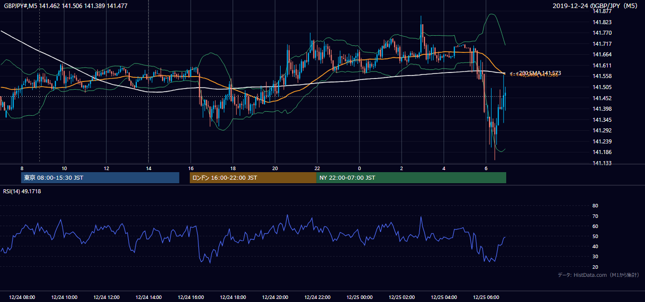Click price axis label 141.239
This screenshot has width=645, height=302.
point(602,141)
